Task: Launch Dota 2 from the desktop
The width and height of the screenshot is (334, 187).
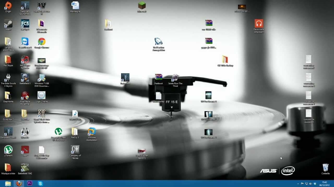Action: 25,149
